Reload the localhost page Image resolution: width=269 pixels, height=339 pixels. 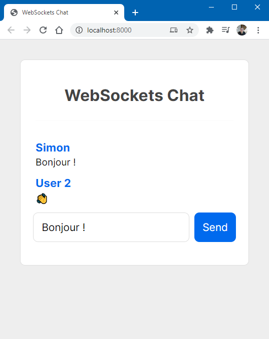click(43, 30)
